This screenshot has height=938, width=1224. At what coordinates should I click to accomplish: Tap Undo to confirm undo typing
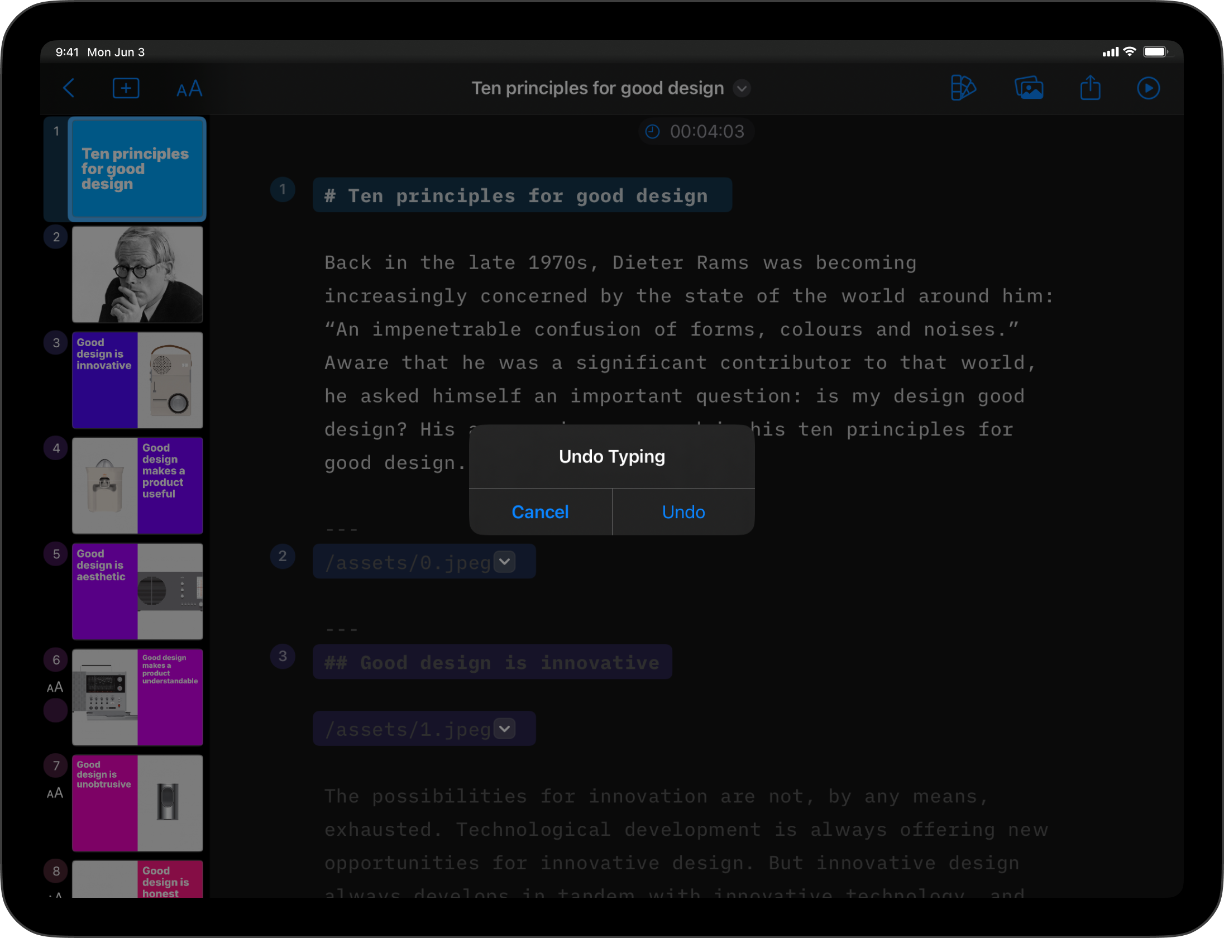coord(683,510)
